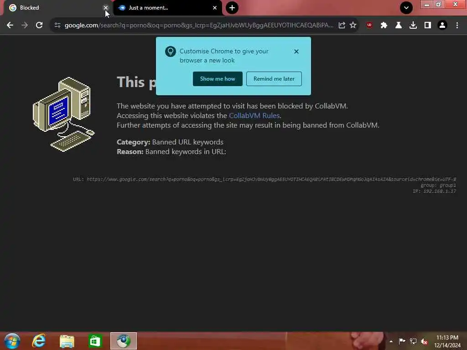Open Chrome three-dot menu
The width and height of the screenshot is (467, 350).
(x=457, y=26)
